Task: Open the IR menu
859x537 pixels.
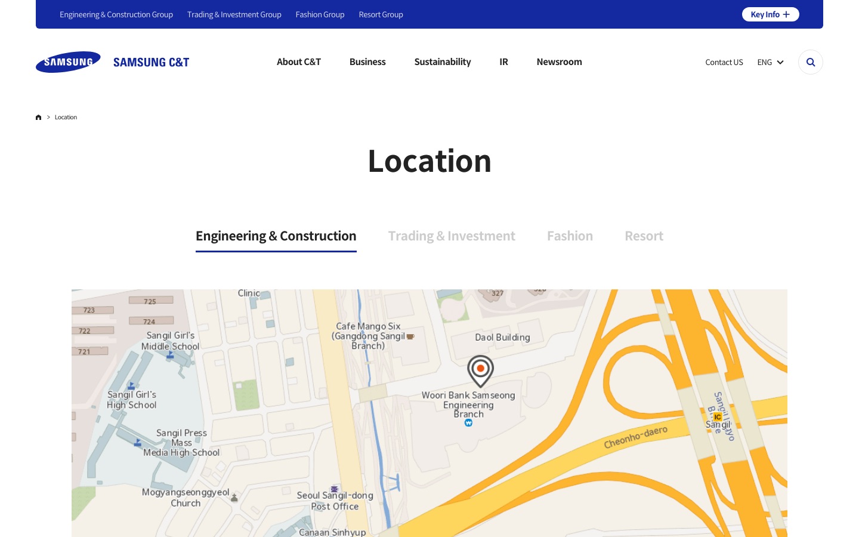Action: (504, 62)
